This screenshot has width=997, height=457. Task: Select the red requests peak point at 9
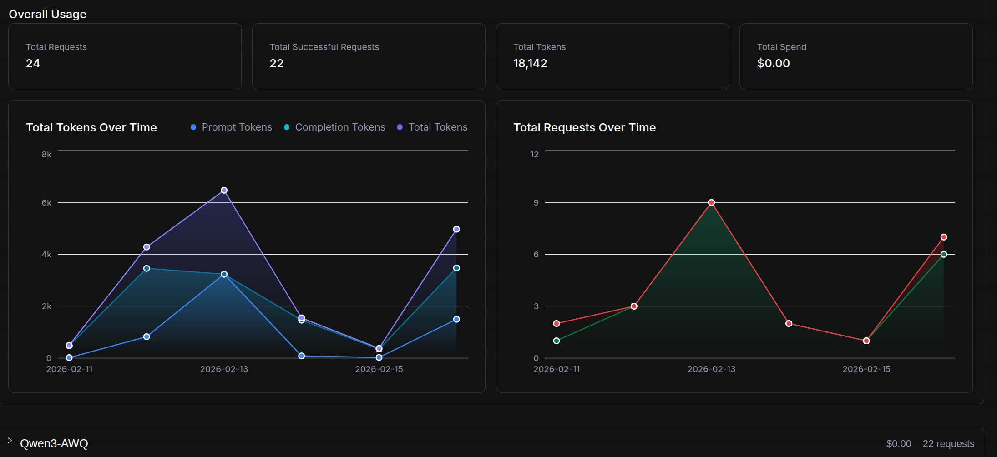711,202
